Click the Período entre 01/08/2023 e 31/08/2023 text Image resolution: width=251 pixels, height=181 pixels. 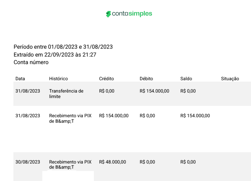(x=63, y=47)
